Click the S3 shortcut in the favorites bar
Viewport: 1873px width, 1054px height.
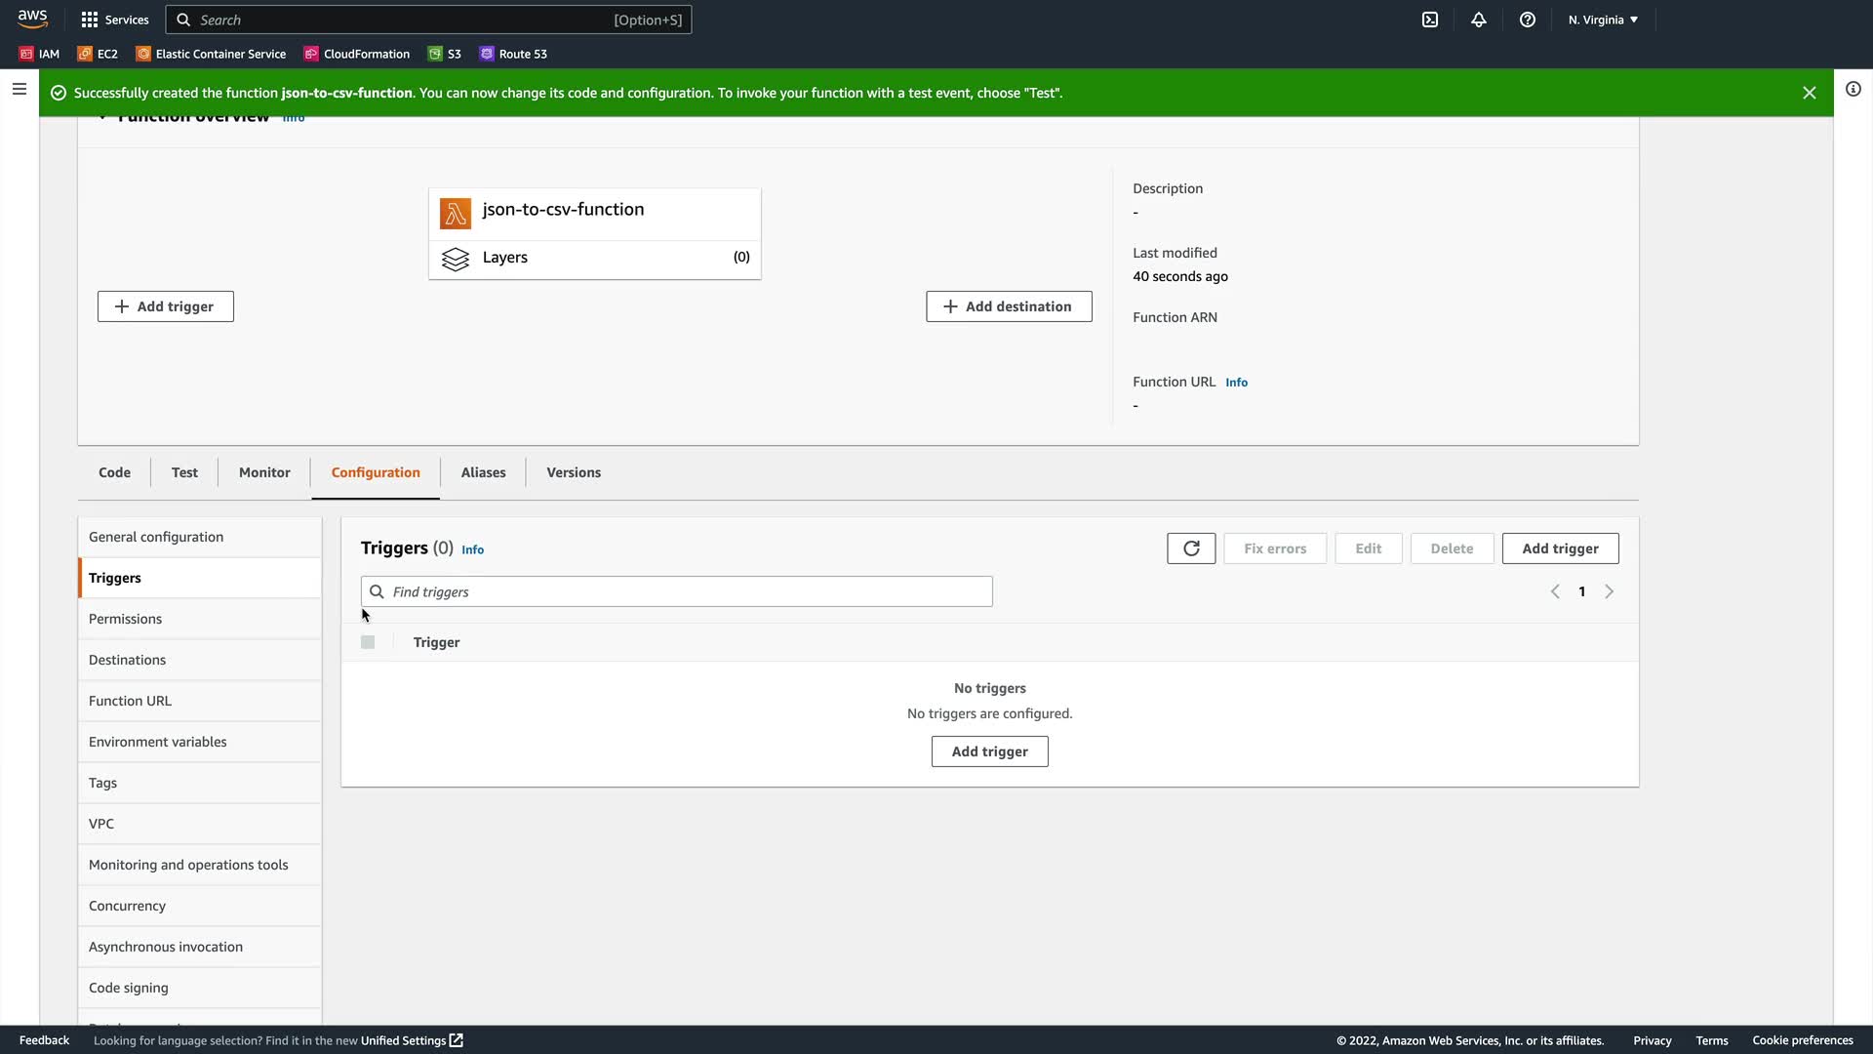445,54
